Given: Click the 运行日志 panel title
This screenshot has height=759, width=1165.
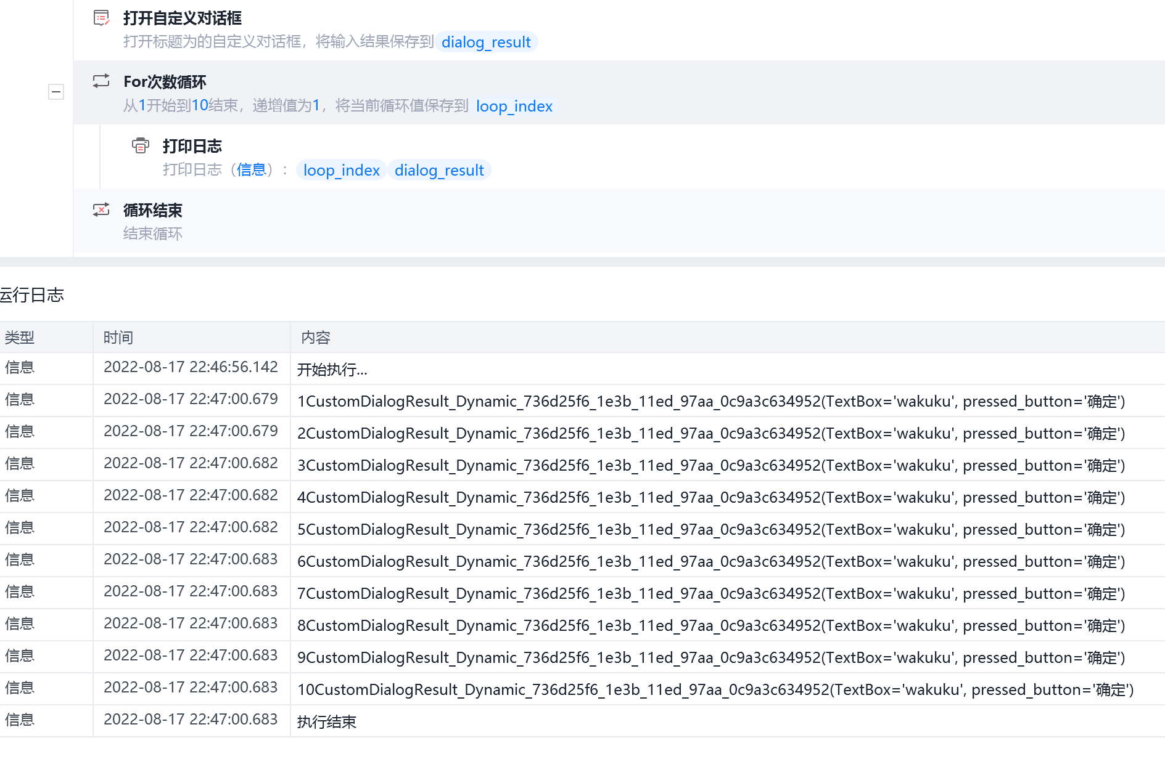Looking at the screenshot, I should click(32, 295).
